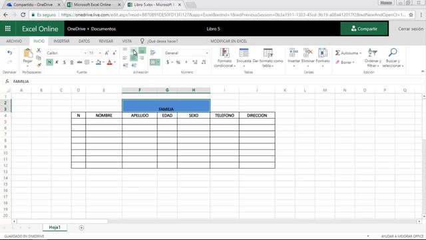This screenshot has height=240, width=426.
Task: Undo the last action
Action: [x=10, y=53]
